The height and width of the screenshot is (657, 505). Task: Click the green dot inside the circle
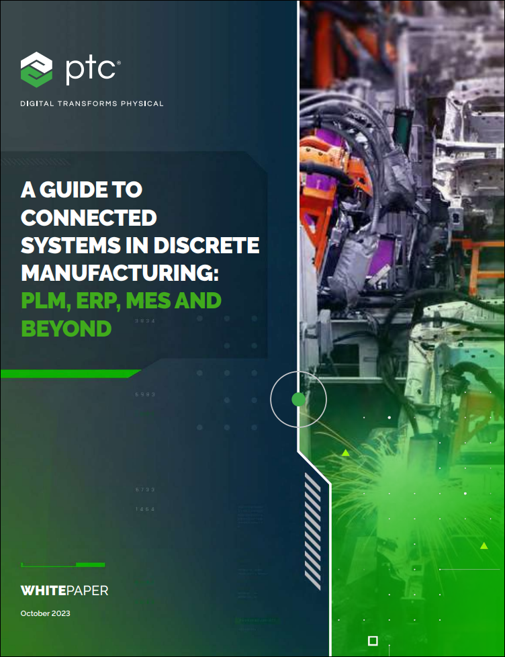tap(298, 400)
